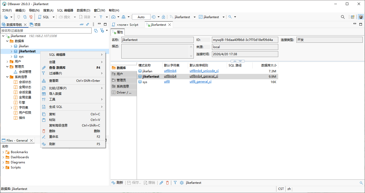Collapse the 系统信息 tree folder
This screenshot has width=365, height=193.
[x=7, y=77]
